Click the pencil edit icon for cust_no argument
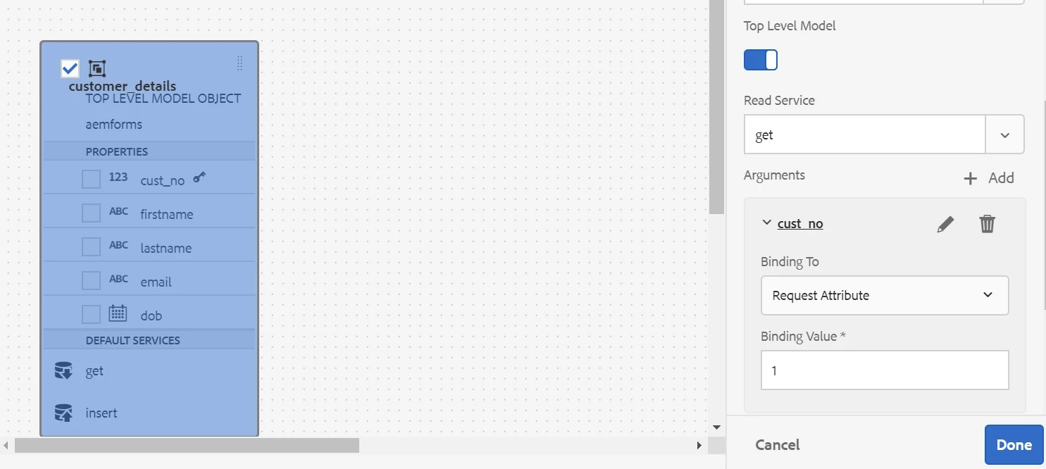1046x469 pixels. pyautogui.click(x=945, y=224)
